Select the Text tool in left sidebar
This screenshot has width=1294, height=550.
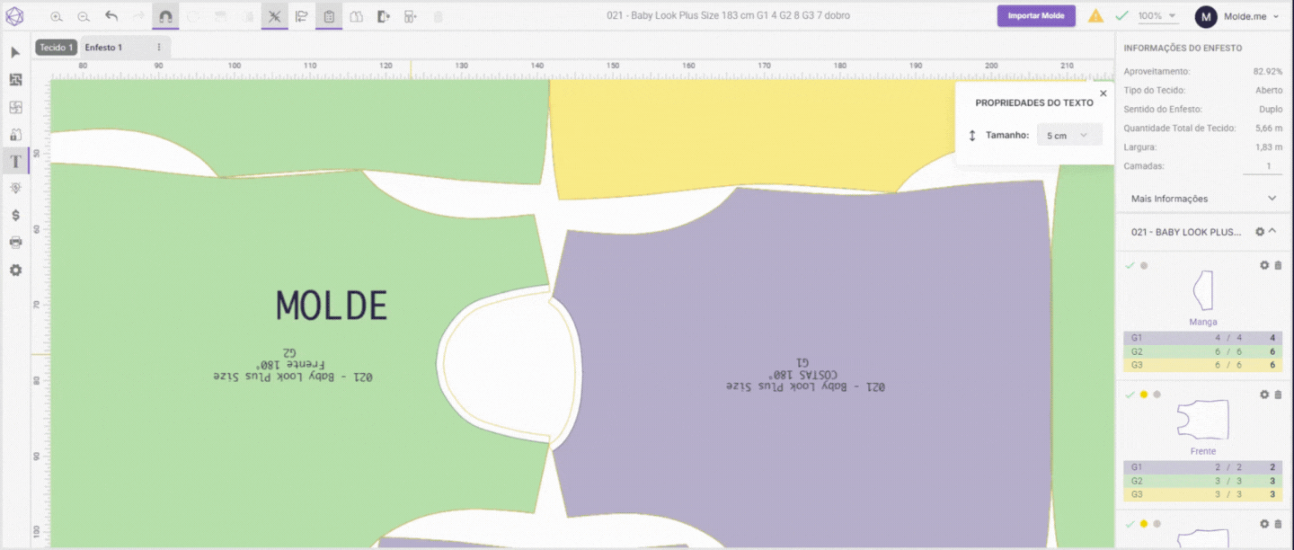pos(15,162)
